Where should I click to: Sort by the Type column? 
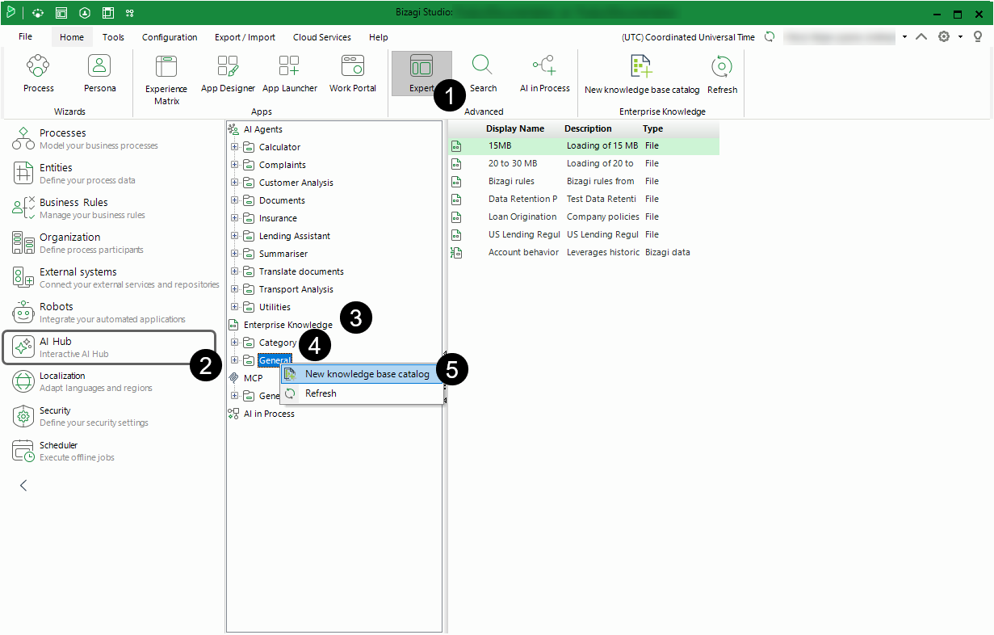coord(652,128)
